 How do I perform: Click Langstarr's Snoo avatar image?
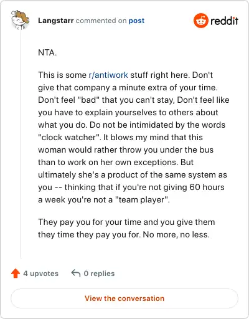point(20,20)
